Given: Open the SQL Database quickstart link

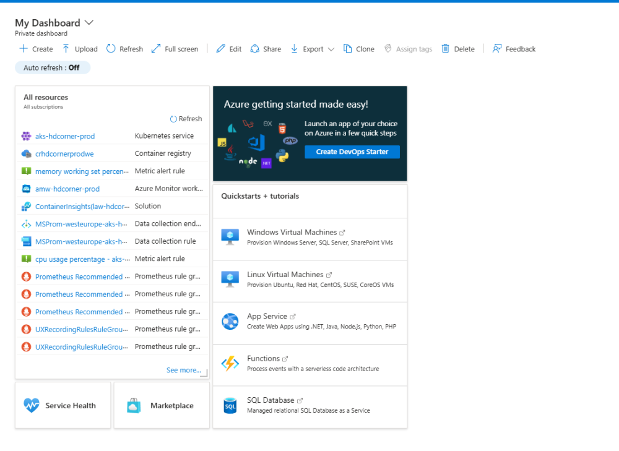Looking at the screenshot, I should pyautogui.click(x=271, y=400).
